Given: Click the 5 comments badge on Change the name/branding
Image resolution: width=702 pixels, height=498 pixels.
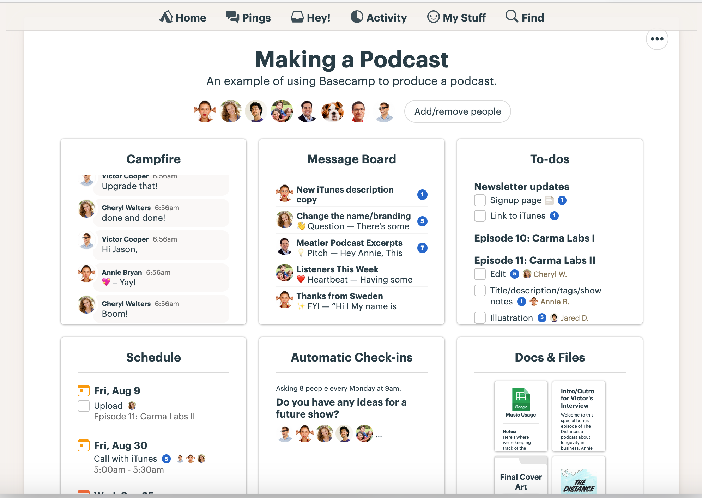Looking at the screenshot, I should pyautogui.click(x=422, y=221).
